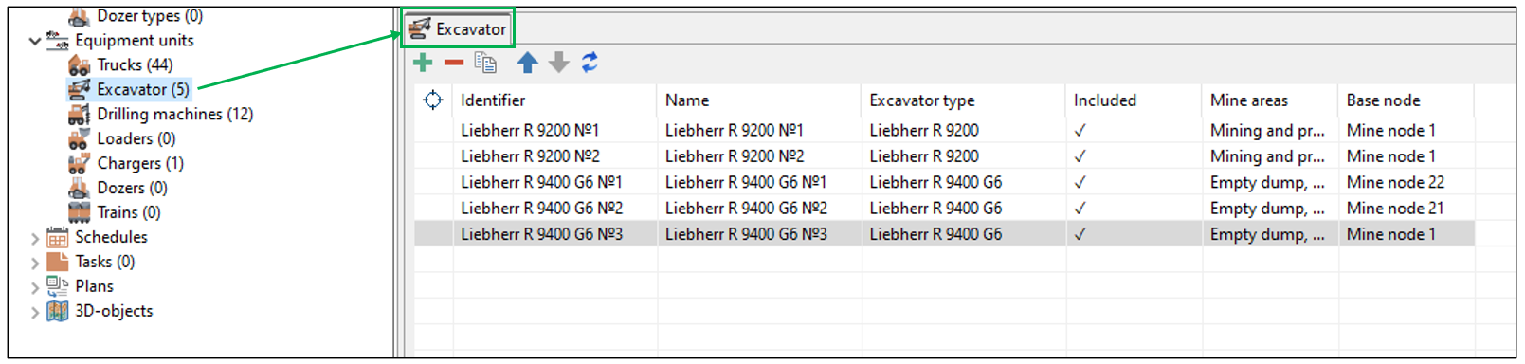Screen dimensions: 1525x364
Task: Select Excavator (5) in the tree
Action: tap(142, 90)
